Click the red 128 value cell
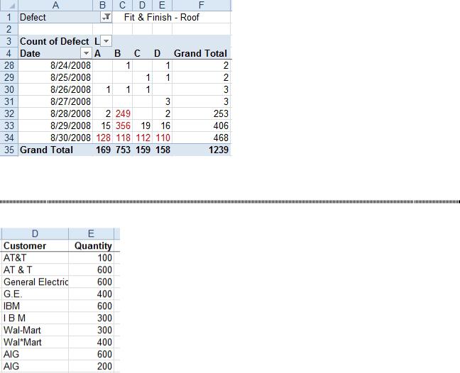Screen dimensions: 460x373 (103, 138)
